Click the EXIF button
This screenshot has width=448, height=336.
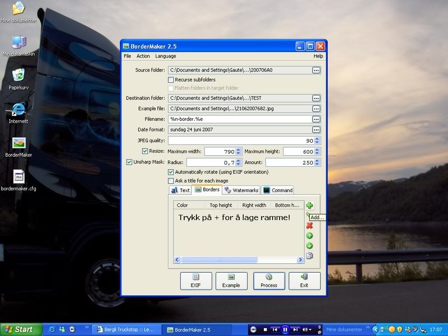[196, 281]
